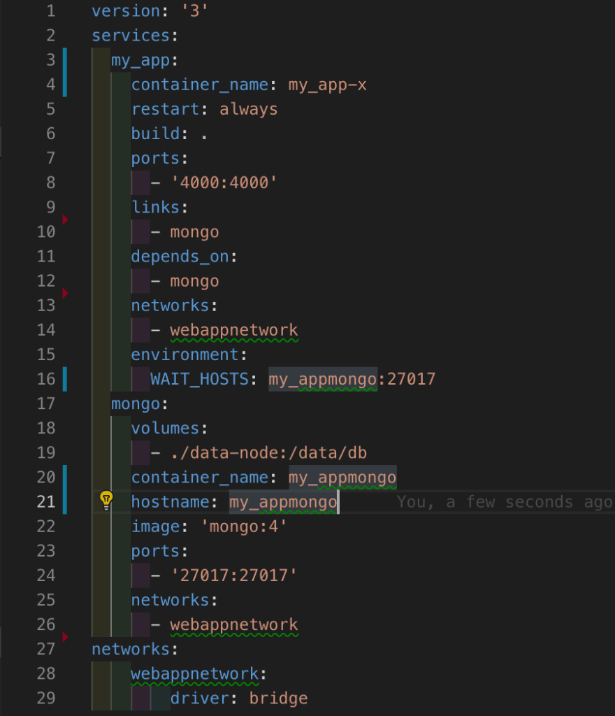This screenshot has width=615, height=716.
Task: Click the value 'bridge'
Action: 278,699
